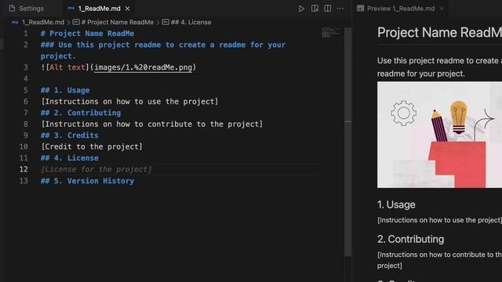502x282 pixels.
Task: Click the '[License for the project]' suggestion text
Action: pos(96,169)
